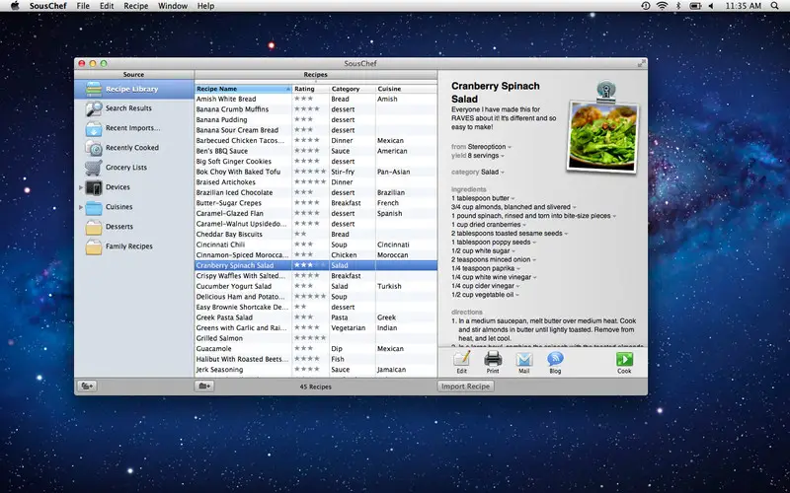Viewport: 790px width, 493px height.
Task: Open the dropdown for 1 tablespoon butter
Action: point(513,199)
